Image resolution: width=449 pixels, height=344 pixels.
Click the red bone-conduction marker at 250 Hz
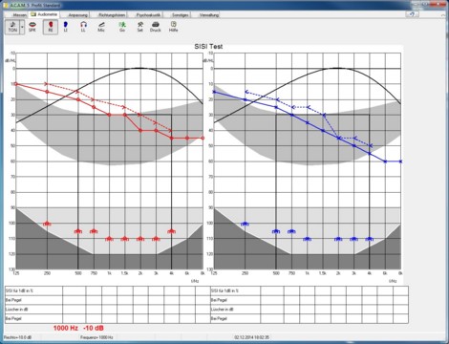pos(46,84)
